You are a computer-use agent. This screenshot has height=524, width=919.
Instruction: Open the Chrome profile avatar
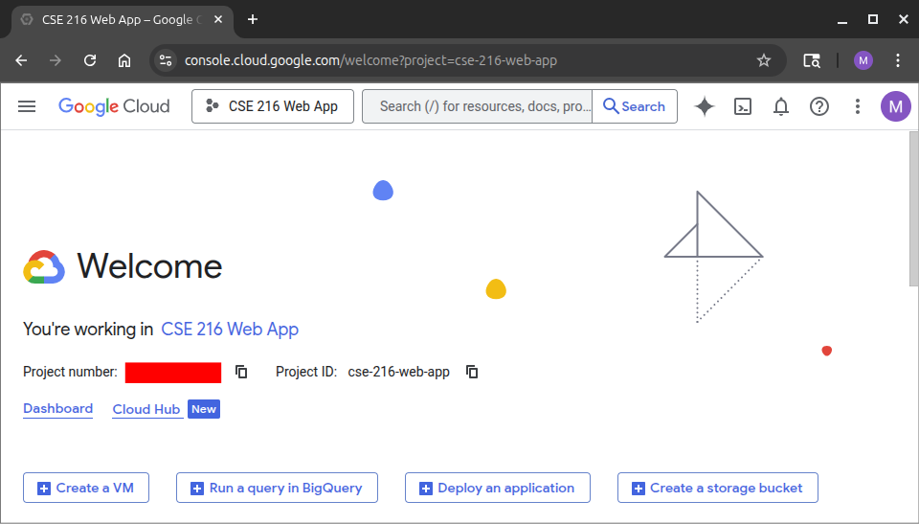tap(863, 60)
